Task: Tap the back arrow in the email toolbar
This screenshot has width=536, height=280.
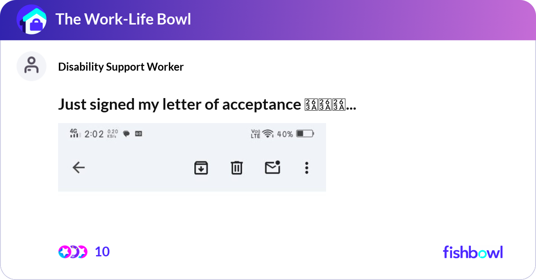Action: (79, 168)
